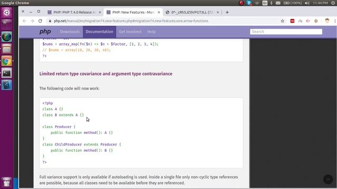Open the Wi-Fi network menu
Image resolution: width=337 pixels, height=189 pixels.
(257, 3)
